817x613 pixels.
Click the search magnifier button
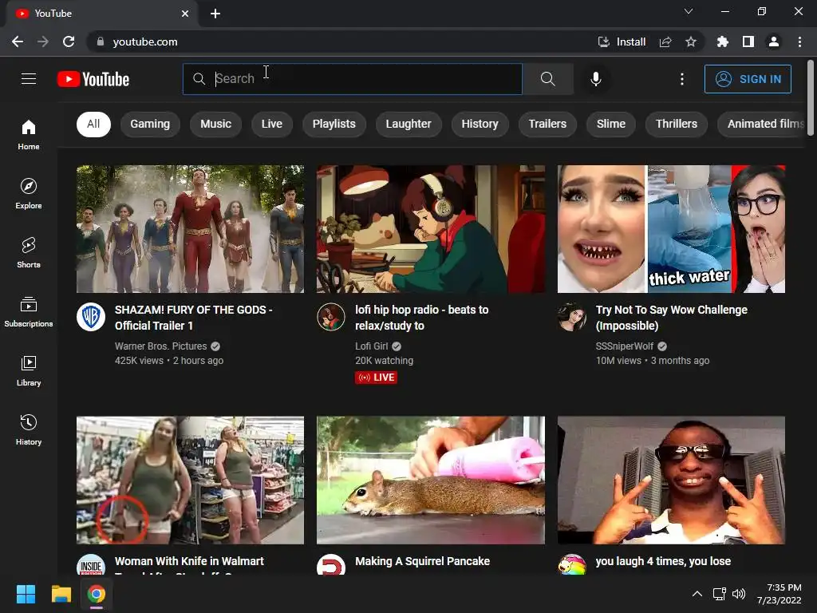pos(547,79)
